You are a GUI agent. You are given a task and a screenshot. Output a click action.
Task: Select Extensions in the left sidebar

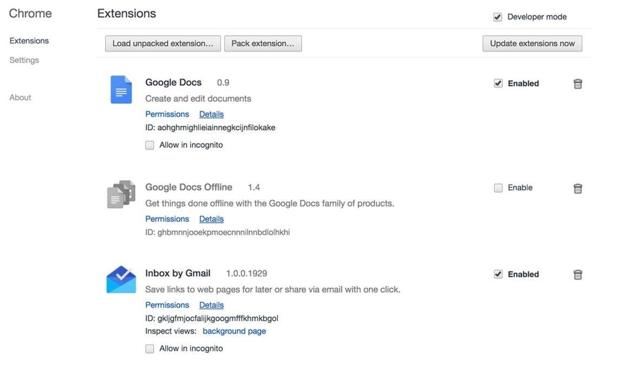click(x=29, y=41)
